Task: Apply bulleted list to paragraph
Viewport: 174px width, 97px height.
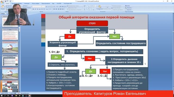Action: (x=54, y=6)
